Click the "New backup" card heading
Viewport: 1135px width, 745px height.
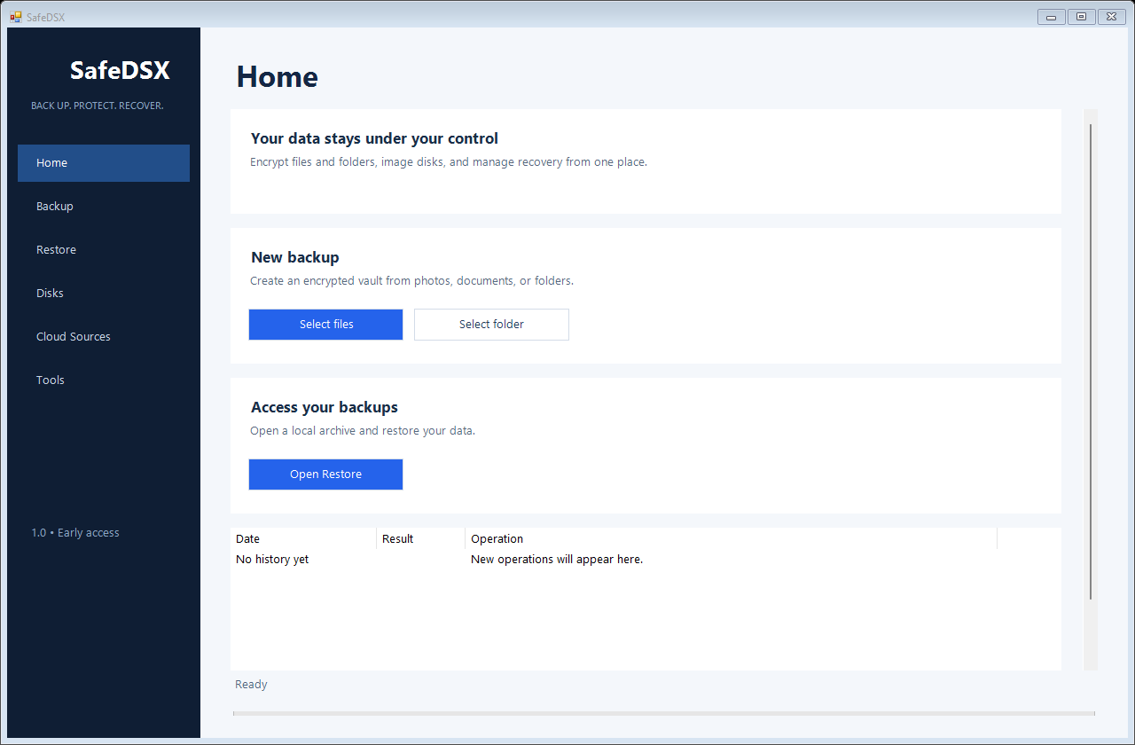[x=295, y=257]
